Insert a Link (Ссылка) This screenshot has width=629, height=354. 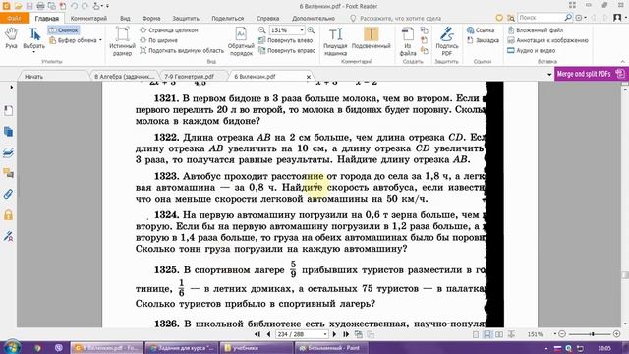click(481, 30)
